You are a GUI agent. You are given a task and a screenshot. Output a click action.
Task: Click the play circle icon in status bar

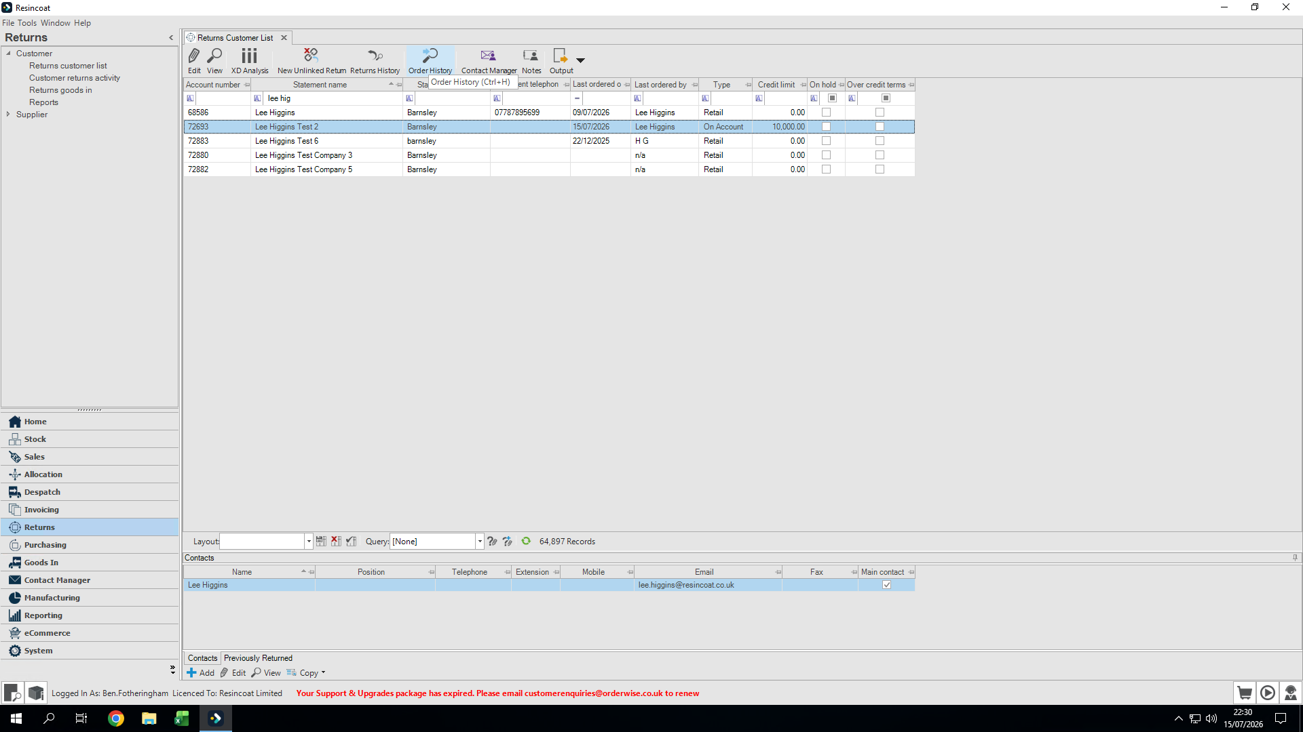tap(1268, 693)
